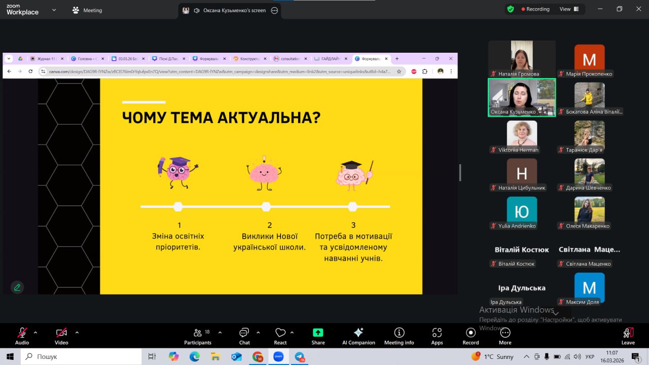Open the More menu in toolbar
This screenshot has width=649, height=365.
coord(505,336)
